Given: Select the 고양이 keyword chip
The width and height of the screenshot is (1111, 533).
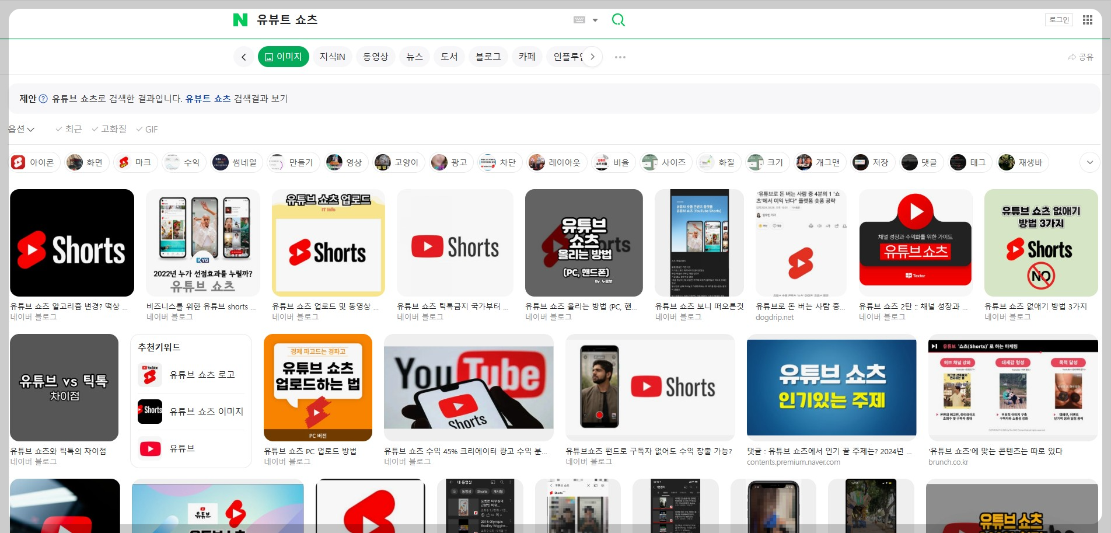Looking at the screenshot, I should point(399,162).
